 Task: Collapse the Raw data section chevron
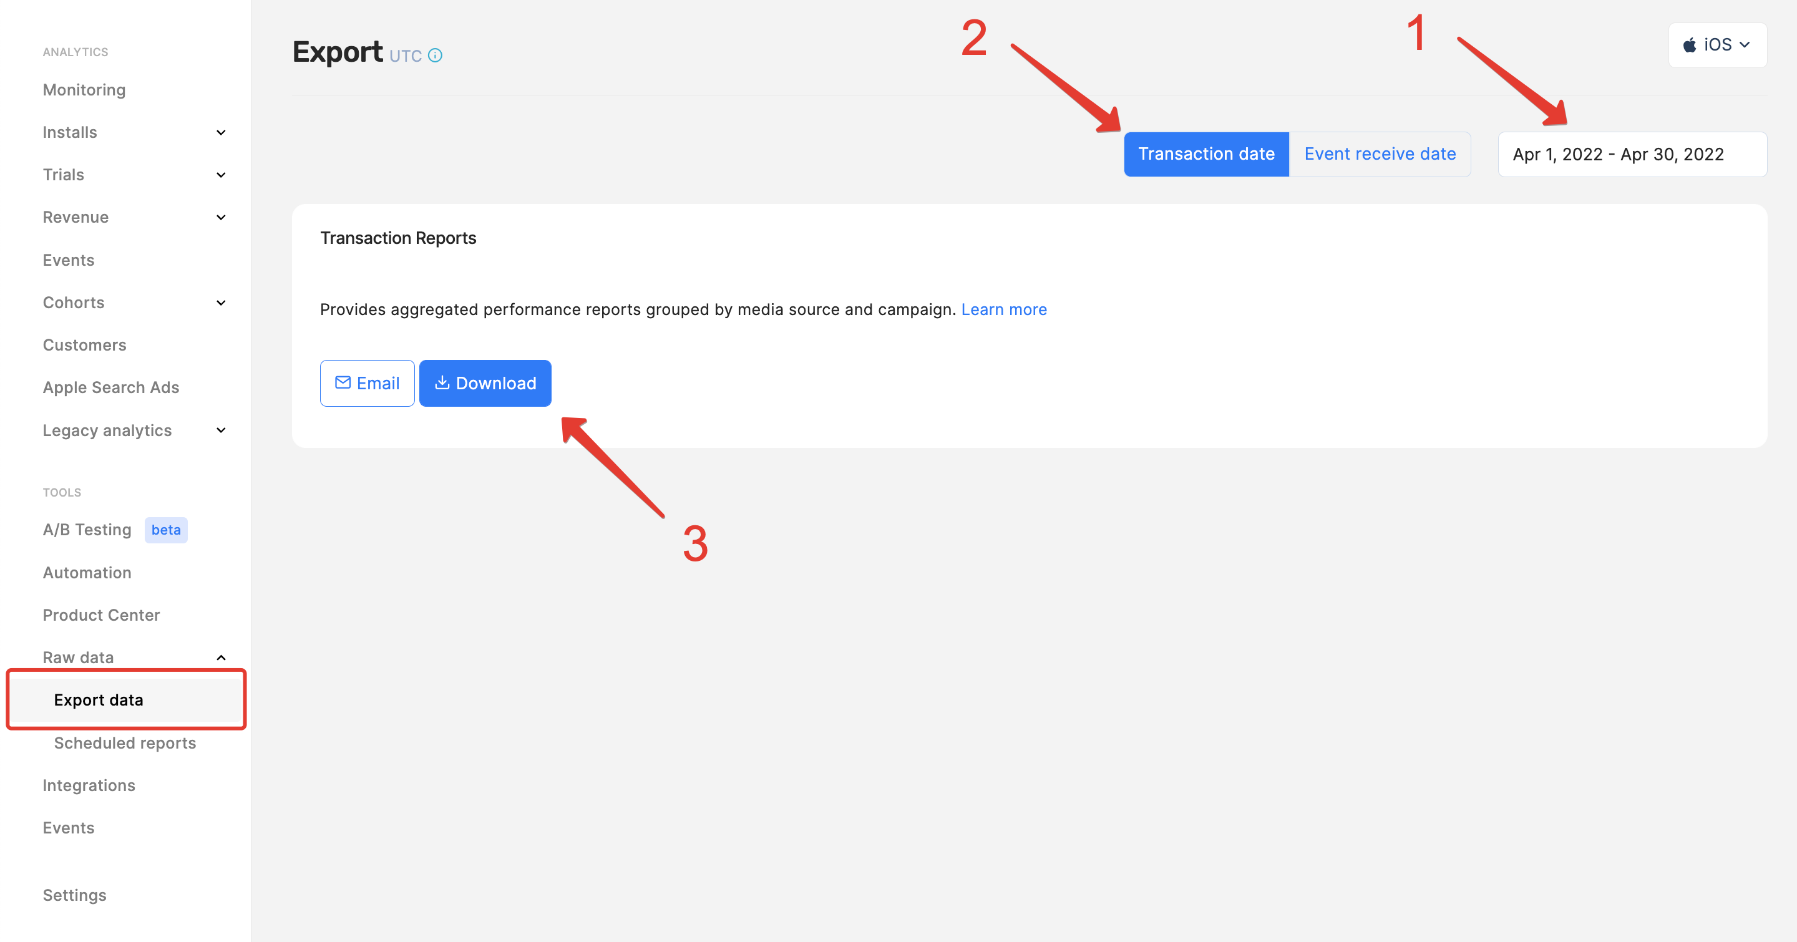(x=221, y=658)
